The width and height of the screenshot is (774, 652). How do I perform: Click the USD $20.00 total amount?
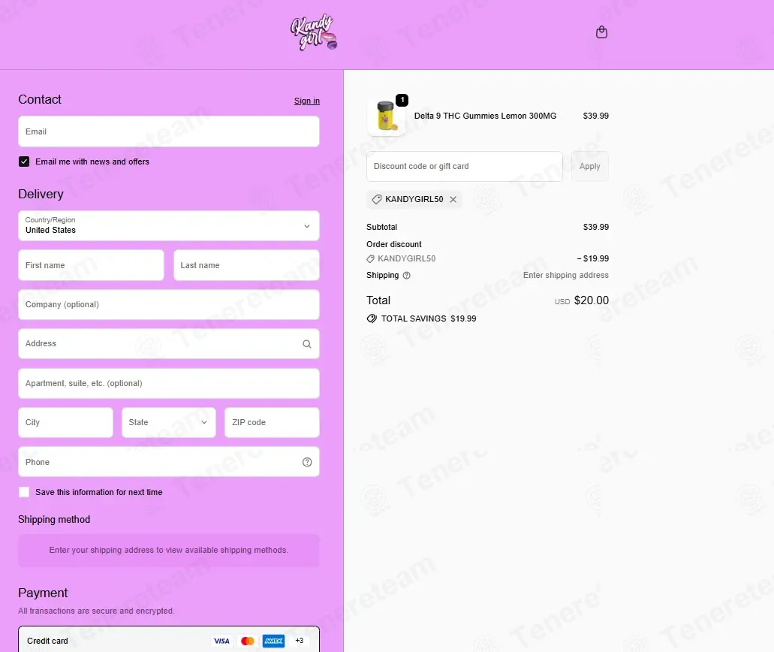coord(582,300)
